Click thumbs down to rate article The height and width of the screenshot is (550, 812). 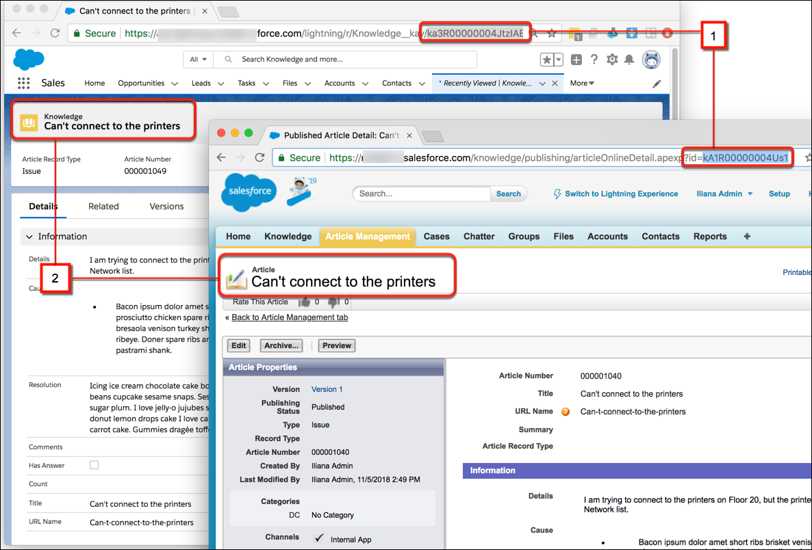point(333,302)
